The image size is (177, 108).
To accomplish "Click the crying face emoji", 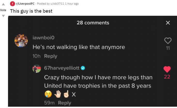I will tap(48, 94).
